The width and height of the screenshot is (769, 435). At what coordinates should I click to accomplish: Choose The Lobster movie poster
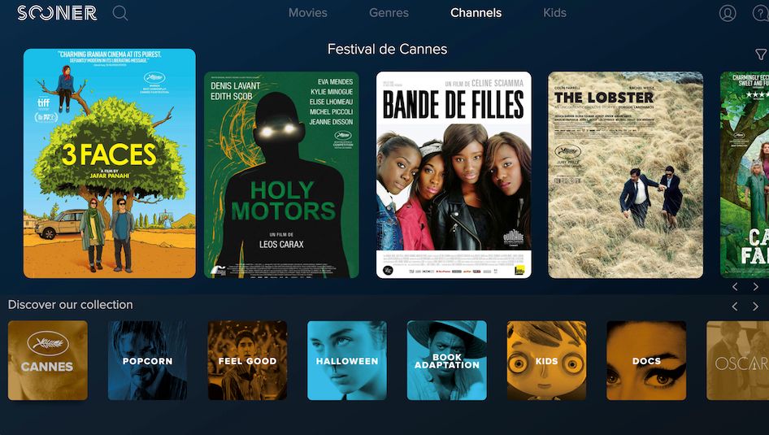click(x=625, y=175)
